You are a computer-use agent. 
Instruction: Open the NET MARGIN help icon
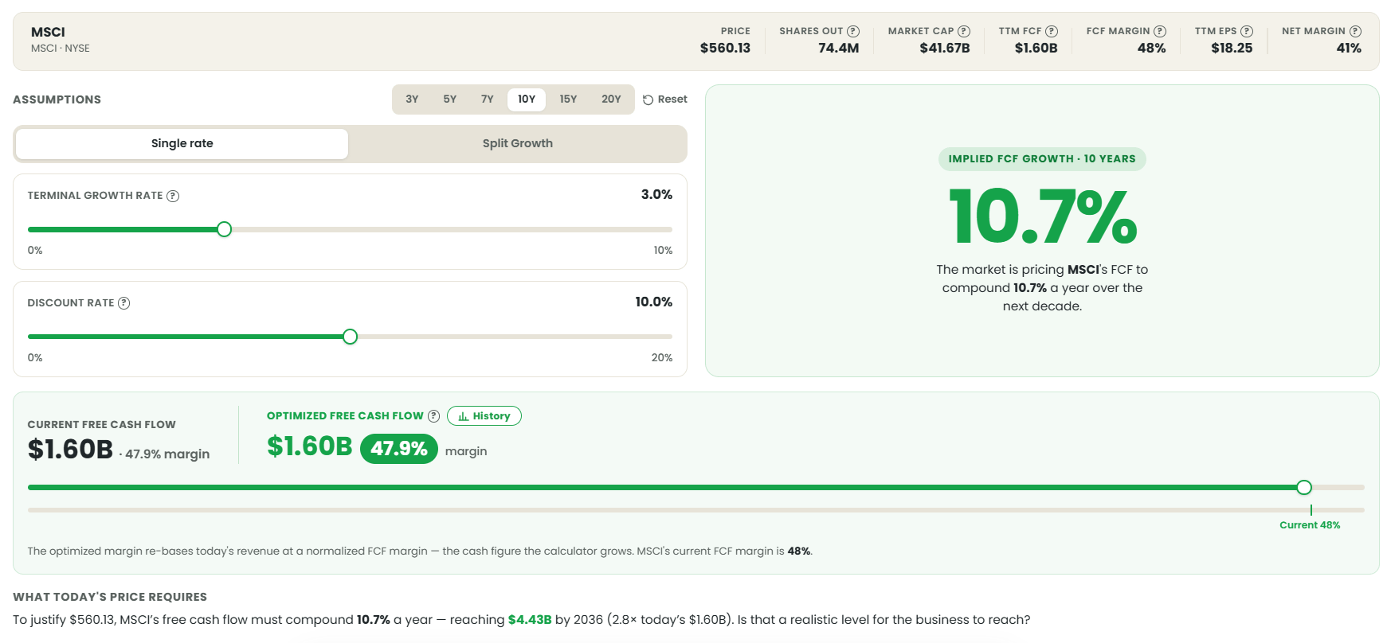(1355, 31)
